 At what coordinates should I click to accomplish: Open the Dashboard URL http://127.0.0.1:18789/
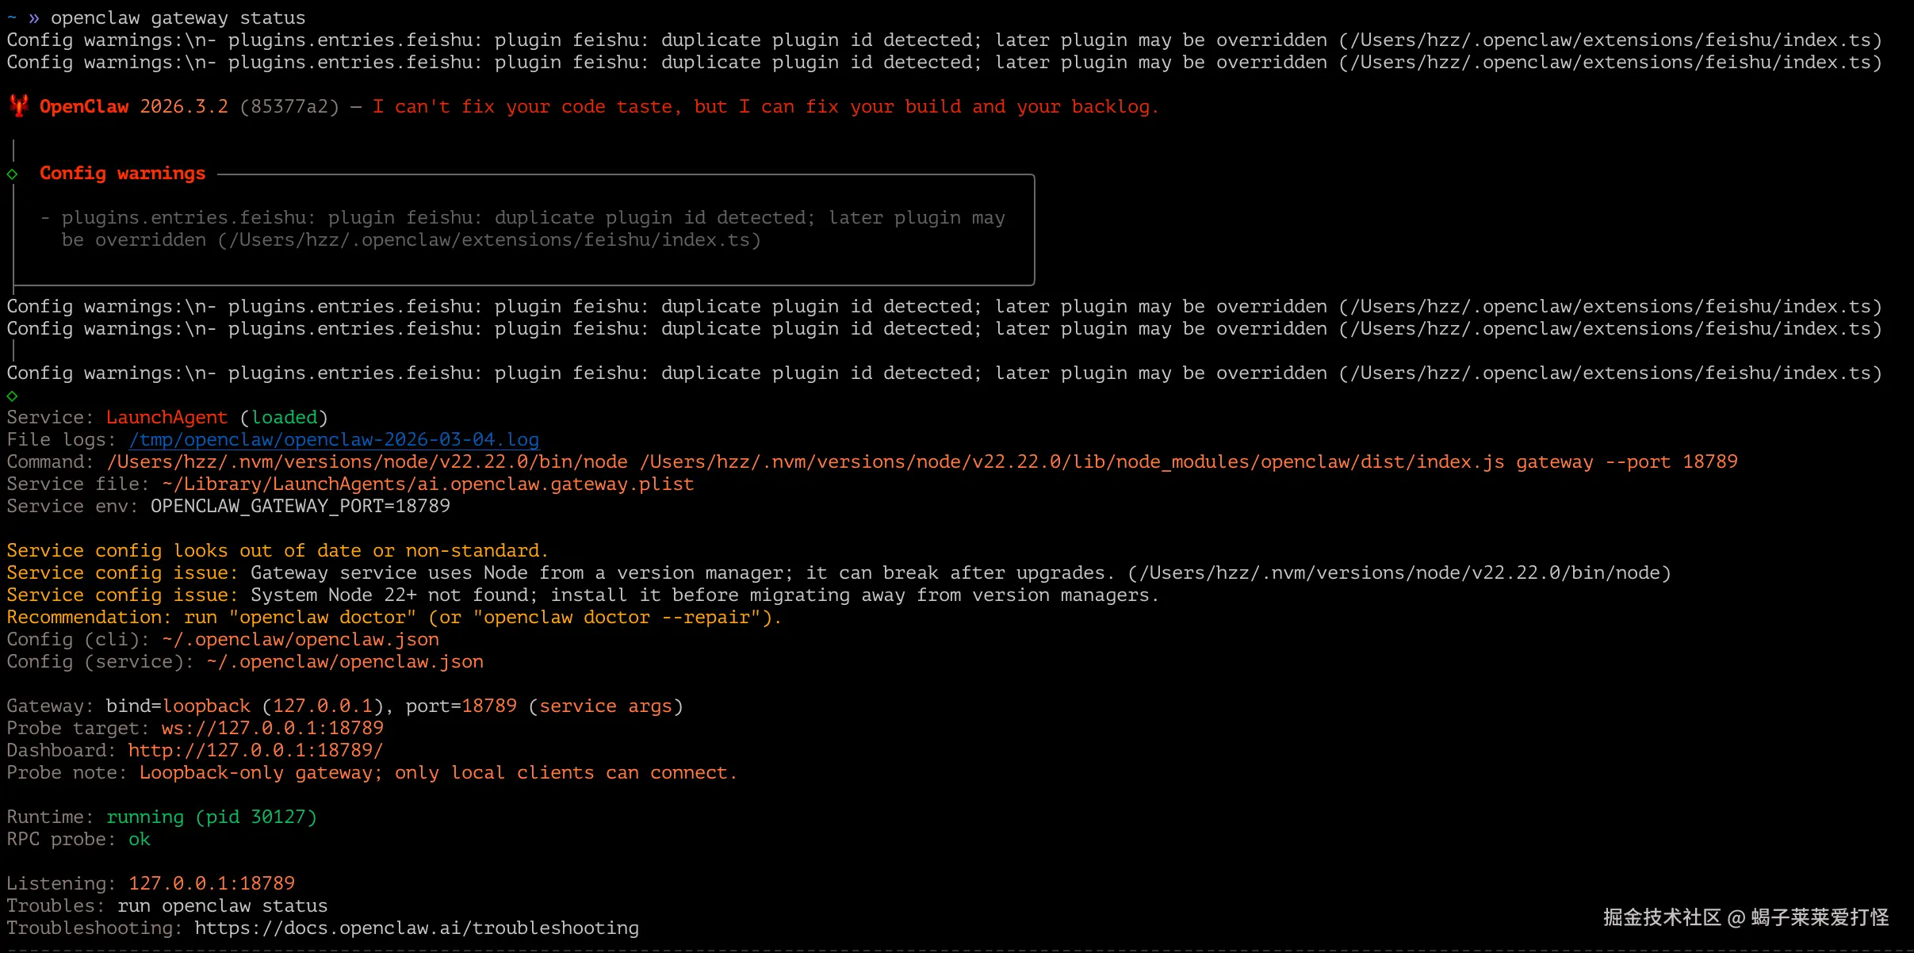click(x=255, y=750)
